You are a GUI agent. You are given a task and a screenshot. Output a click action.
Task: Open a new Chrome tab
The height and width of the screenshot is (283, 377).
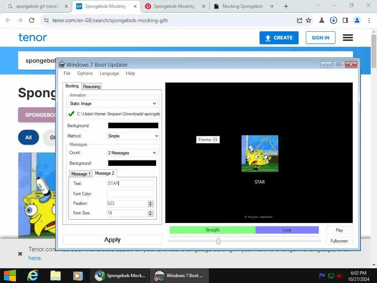[x=286, y=7]
